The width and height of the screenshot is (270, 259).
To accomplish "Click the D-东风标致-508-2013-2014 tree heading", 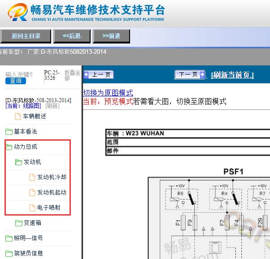I will [38, 100].
